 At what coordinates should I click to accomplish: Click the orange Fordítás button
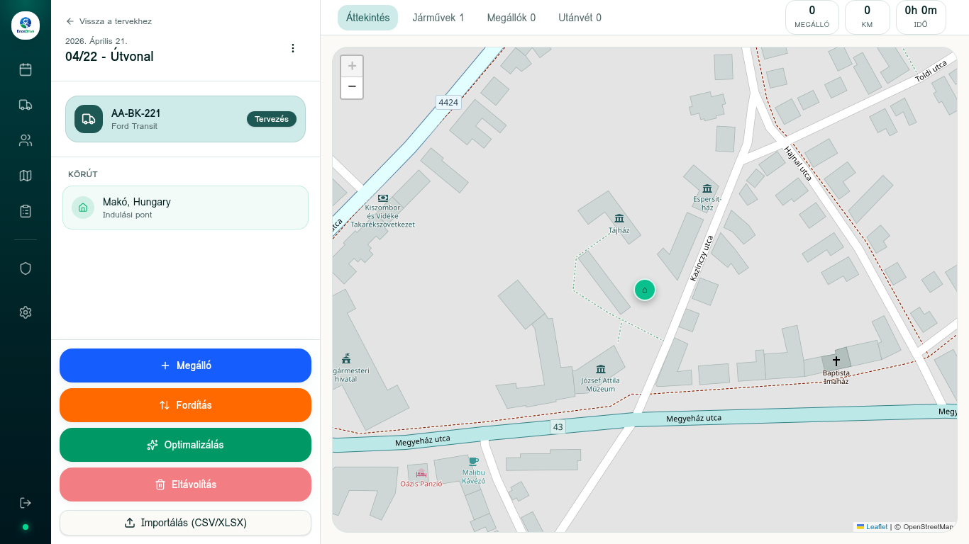[x=185, y=405]
